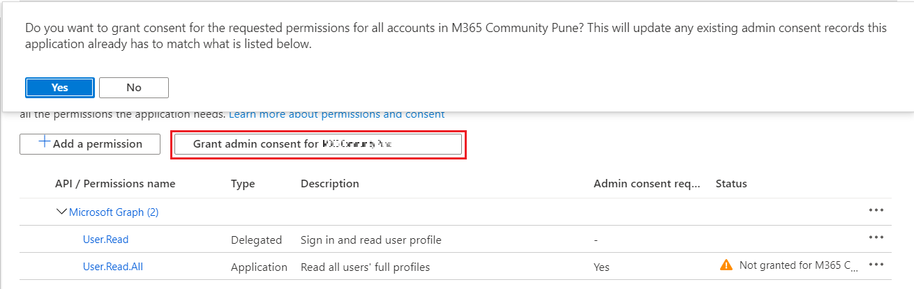Screen dimensions: 914x289
Task: Open Learn more about permissions and consent
Action: pyautogui.click(x=336, y=114)
